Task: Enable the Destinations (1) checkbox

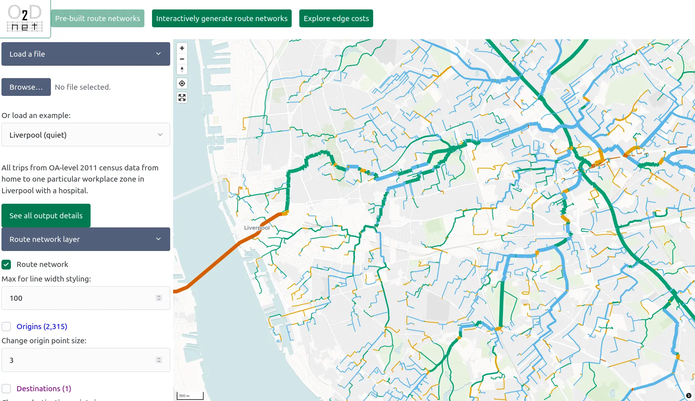Action: (7, 389)
